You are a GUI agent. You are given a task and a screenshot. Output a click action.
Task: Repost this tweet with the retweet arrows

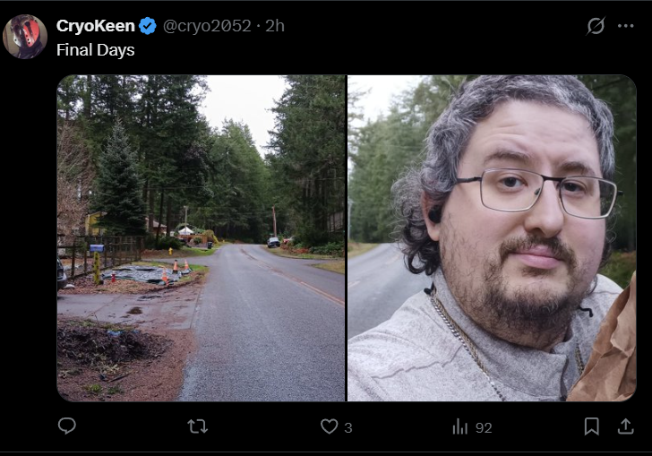198,426
